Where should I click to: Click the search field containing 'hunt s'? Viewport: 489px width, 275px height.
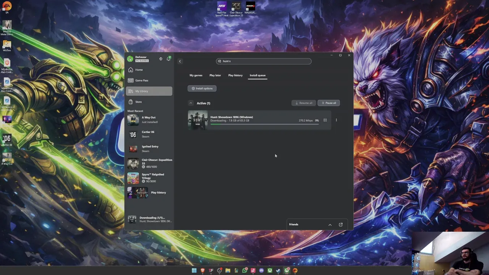click(264, 61)
